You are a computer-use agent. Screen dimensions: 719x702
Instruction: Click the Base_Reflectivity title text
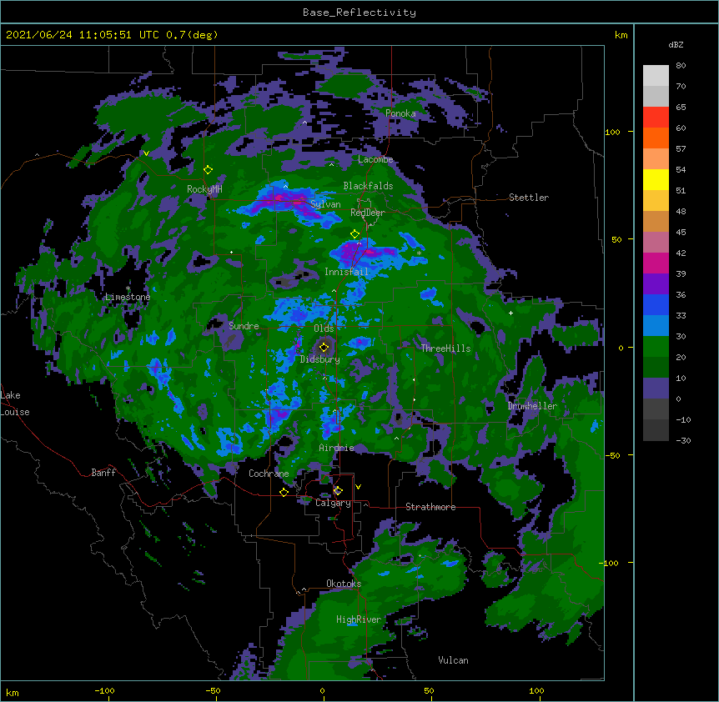coord(359,13)
